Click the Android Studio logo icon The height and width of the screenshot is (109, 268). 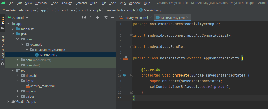(x=3, y=3)
